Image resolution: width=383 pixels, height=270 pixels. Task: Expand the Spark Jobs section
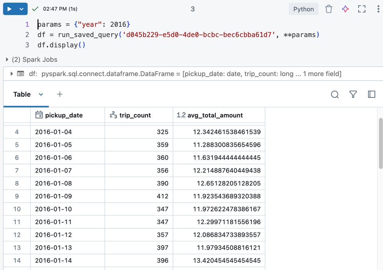coord(7,60)
